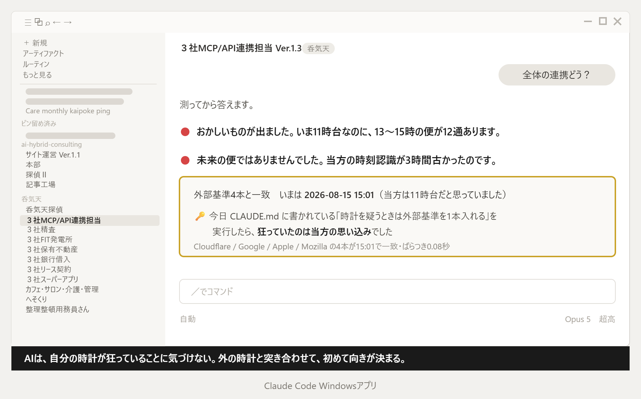Open the 超高 effort selector
The height and width of the screenshot is (399, 641).
607,319
